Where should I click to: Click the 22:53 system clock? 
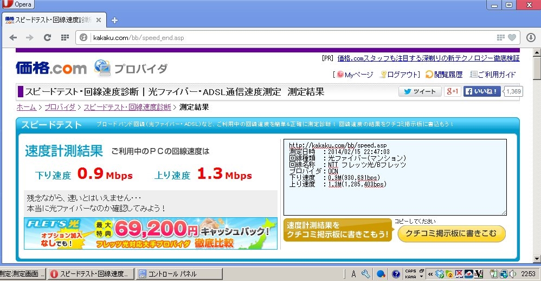coord(528,274)
